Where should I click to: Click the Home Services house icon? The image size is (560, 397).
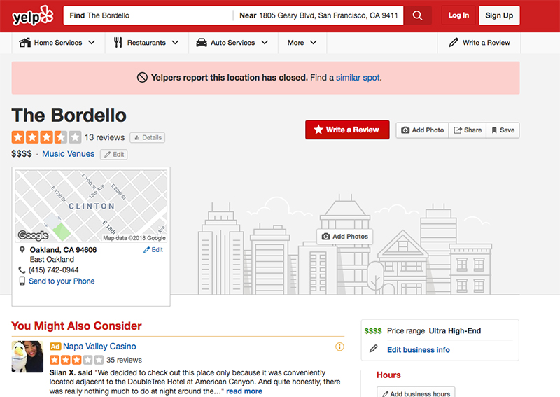pos(24,43)
